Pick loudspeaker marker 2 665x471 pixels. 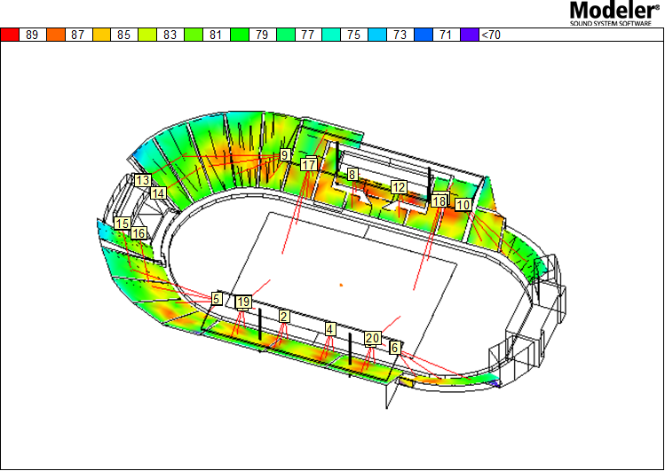[284, 317]
